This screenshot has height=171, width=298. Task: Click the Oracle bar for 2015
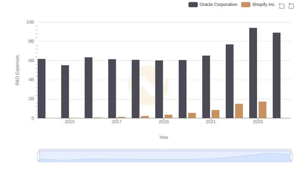pos(65,92)
